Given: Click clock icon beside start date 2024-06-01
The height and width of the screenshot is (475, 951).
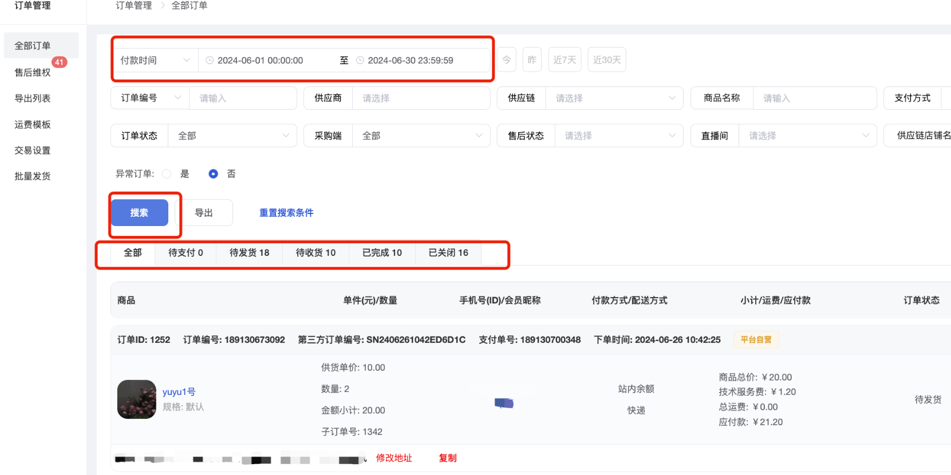Looking at the screenshot, I should [210, 60].
